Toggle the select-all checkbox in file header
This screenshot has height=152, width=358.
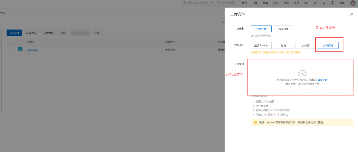point(11,42)
